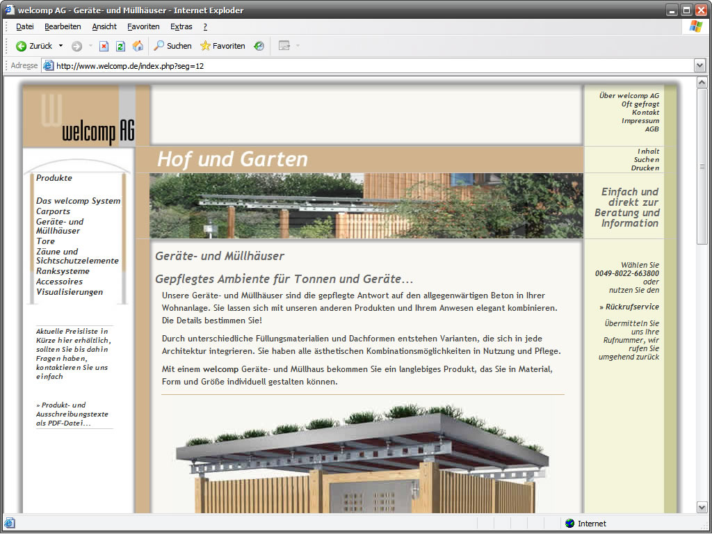
Task: Click the Suchen link in the right column
Action: click(647, 160)
